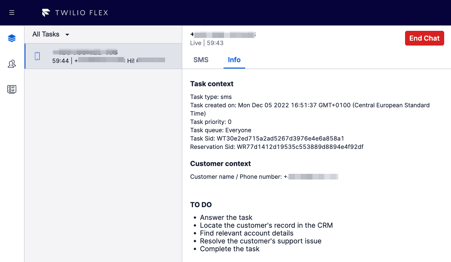Click the customer phone number in the header
Image resolution: width=451 pixels, height=262 pixels.
(223, 35)
